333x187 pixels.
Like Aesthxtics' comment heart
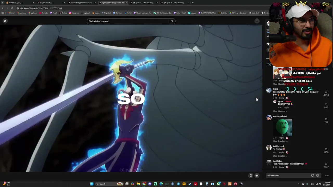coord(326,164)
